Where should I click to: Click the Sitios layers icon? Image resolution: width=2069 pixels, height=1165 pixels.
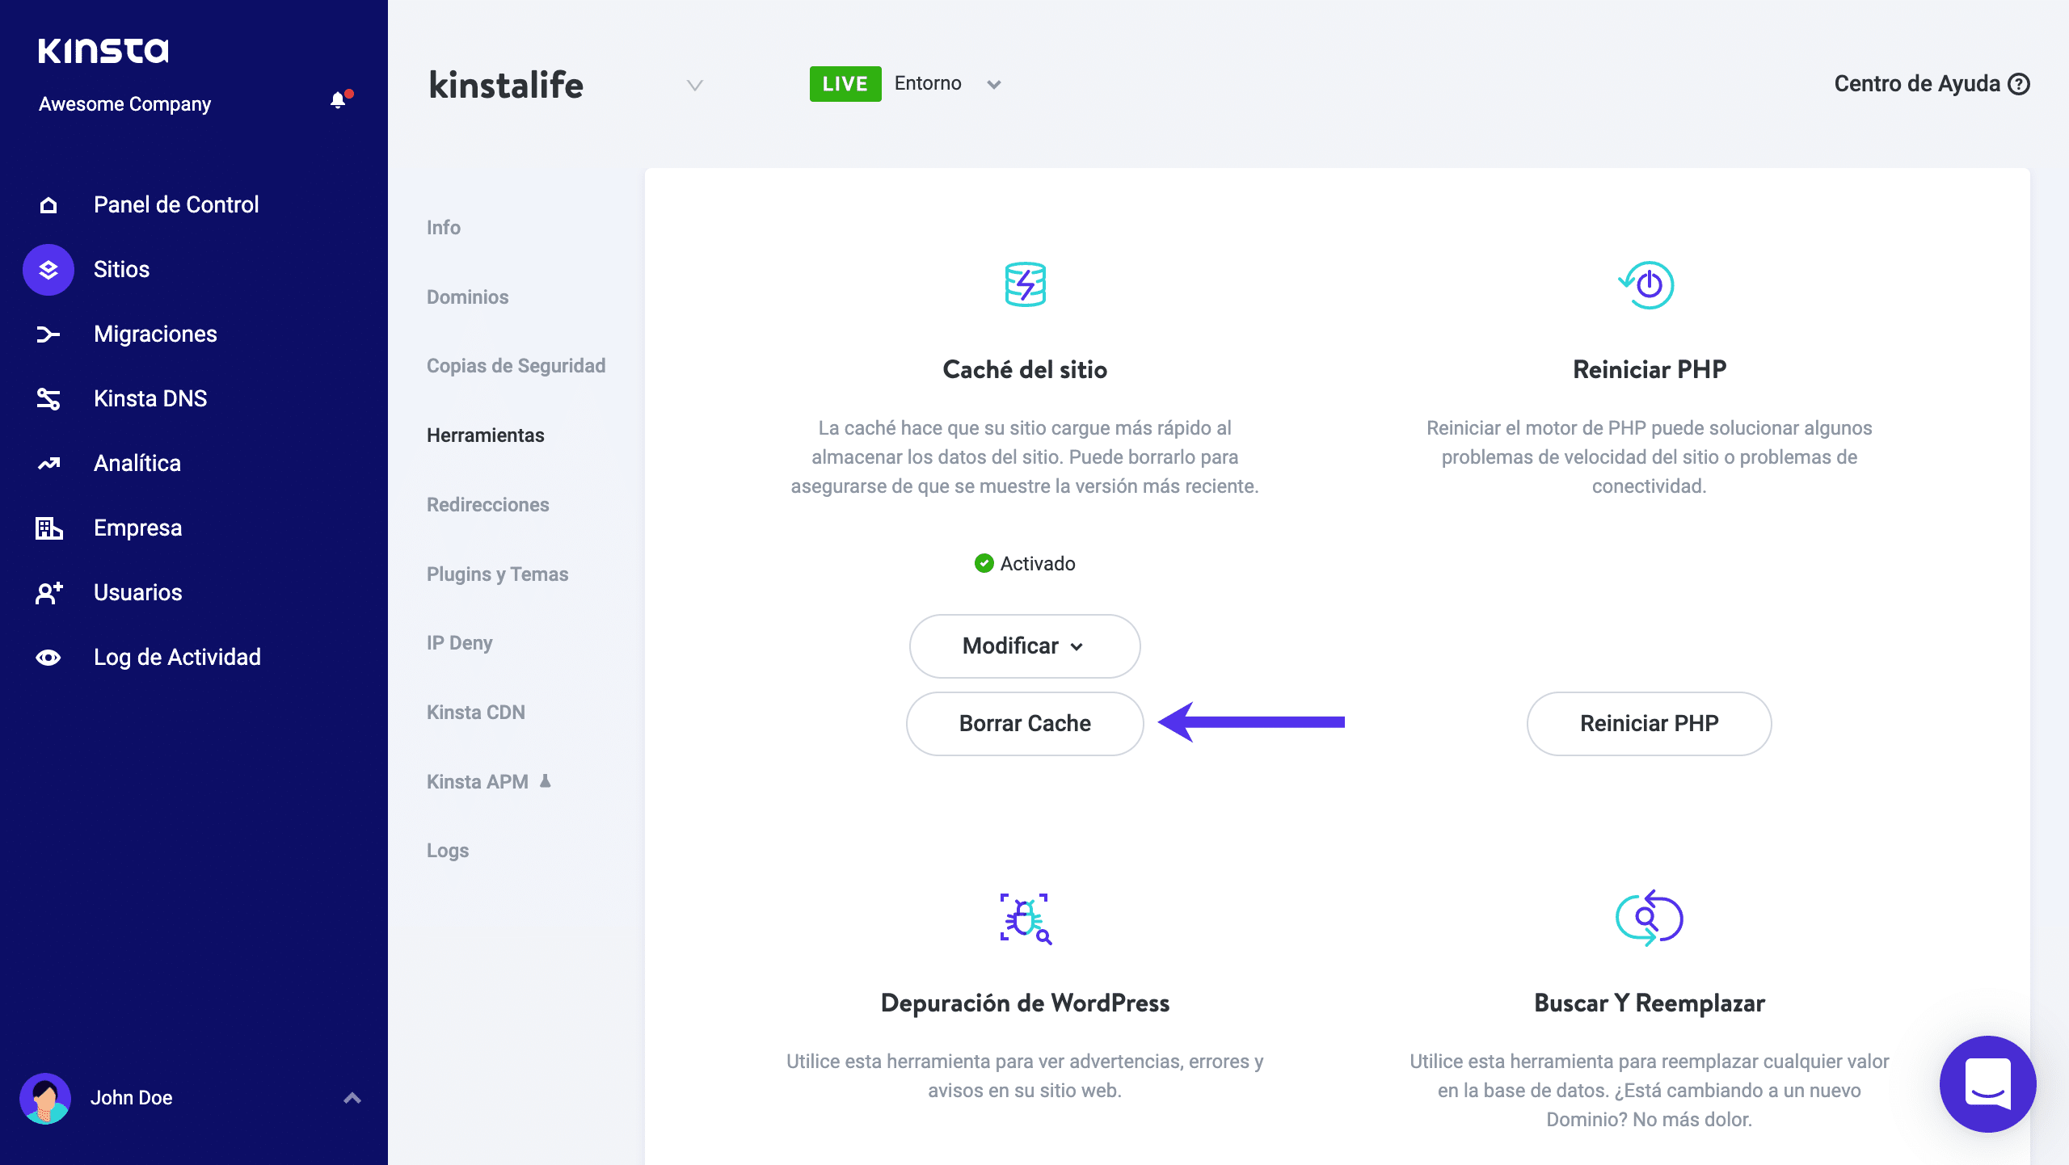pos(48,270)
